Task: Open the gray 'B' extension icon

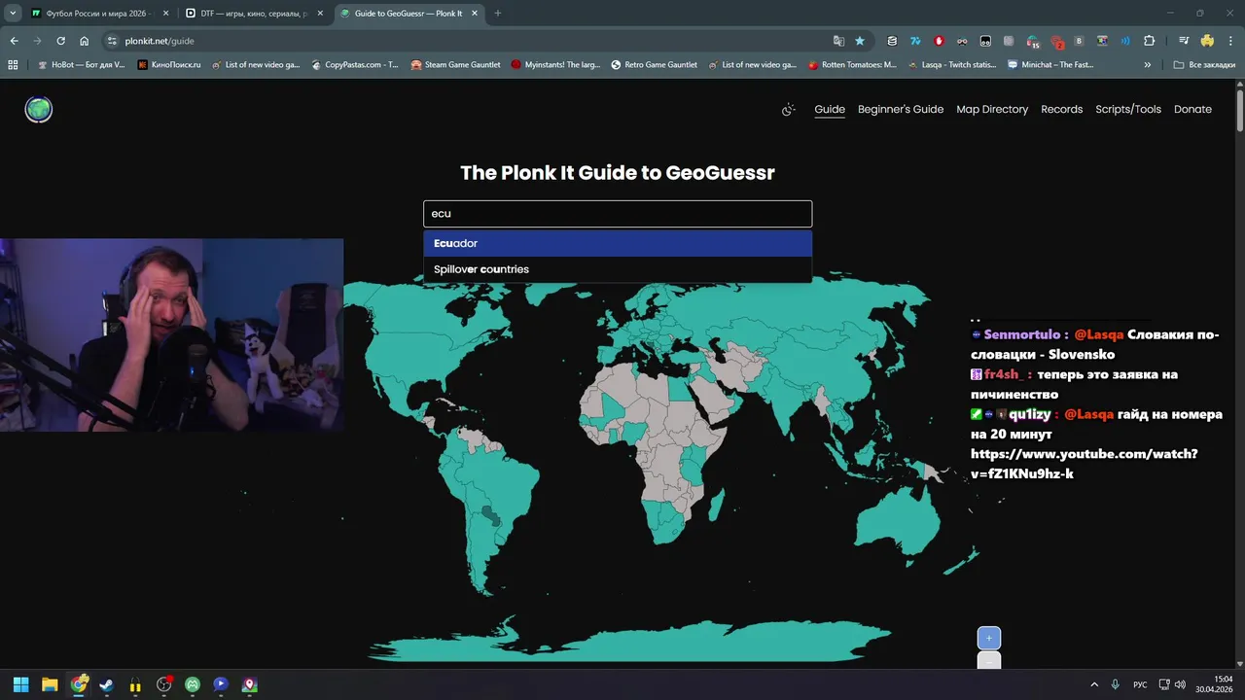Action: (x=1079, y=41)
